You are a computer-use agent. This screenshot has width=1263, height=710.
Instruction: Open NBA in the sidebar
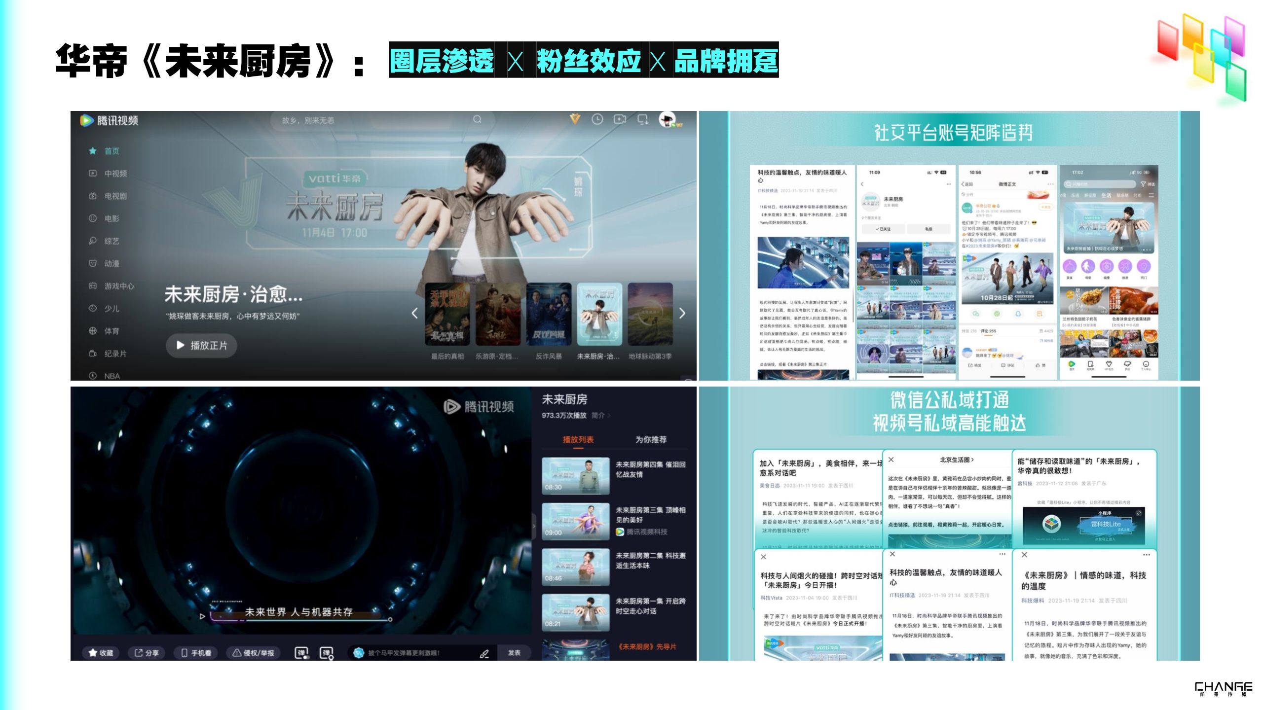104,376
